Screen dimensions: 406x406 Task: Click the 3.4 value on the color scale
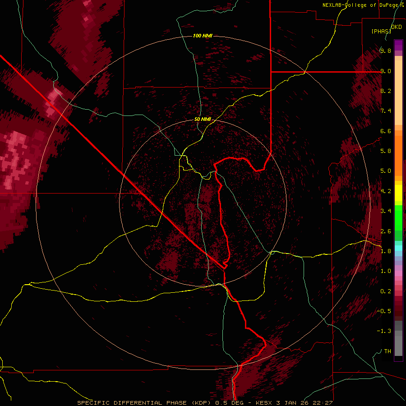coord(386,211)
